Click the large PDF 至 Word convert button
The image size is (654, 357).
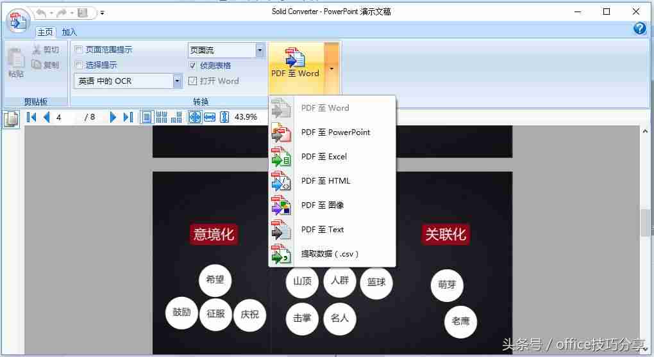click(296, 68)
